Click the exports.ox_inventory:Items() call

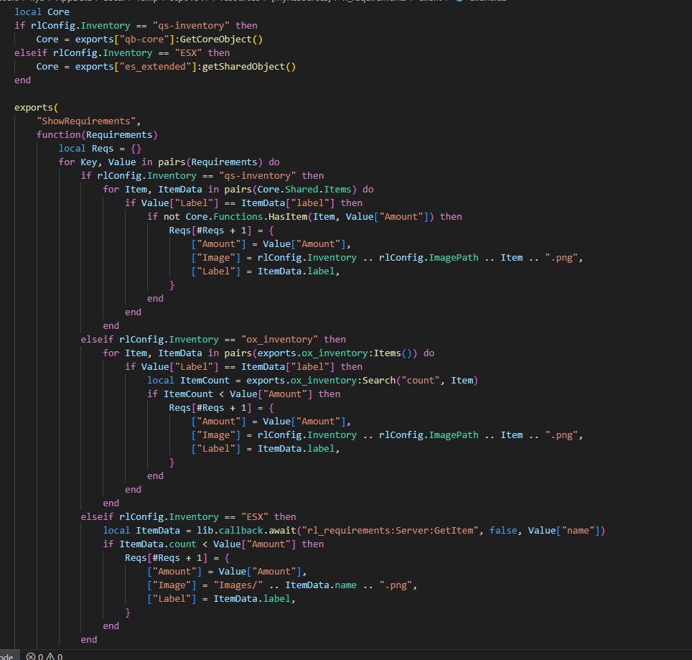click(x=335, y=353)
